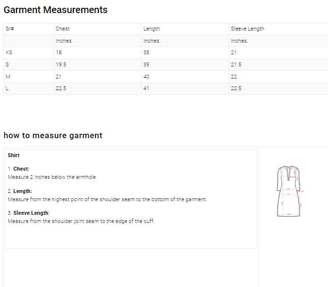
Task: Click the sleeve length cuff measurement description
Action: coord(81,221)
